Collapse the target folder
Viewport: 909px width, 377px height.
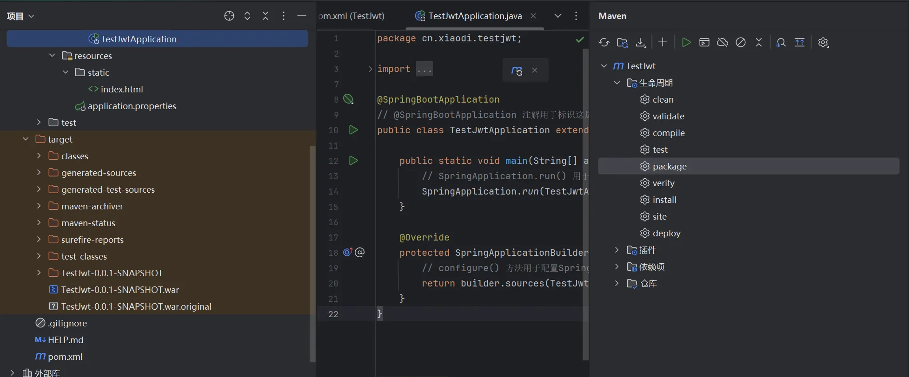pos(26,139)
